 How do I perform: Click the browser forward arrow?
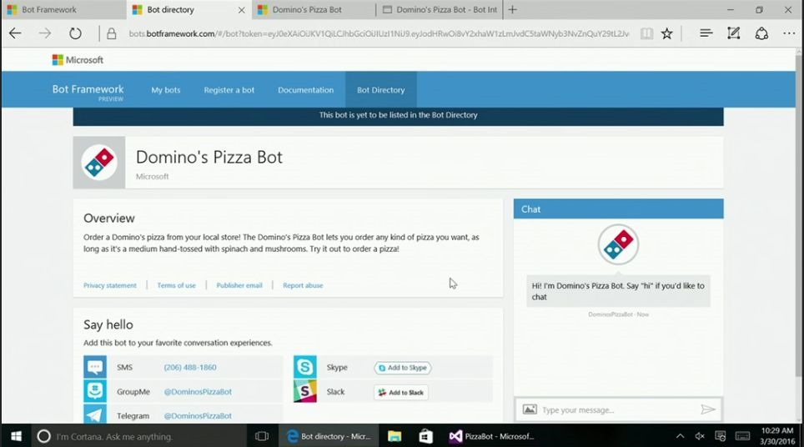45,34
